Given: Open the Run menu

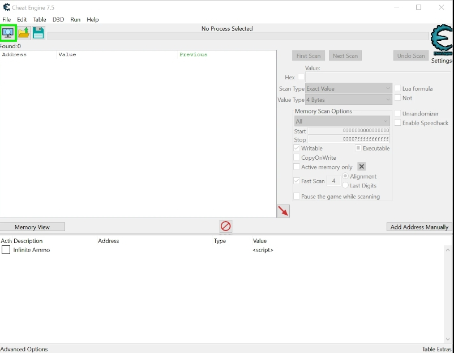Looking at the screenshot, I should coord(75,19).
